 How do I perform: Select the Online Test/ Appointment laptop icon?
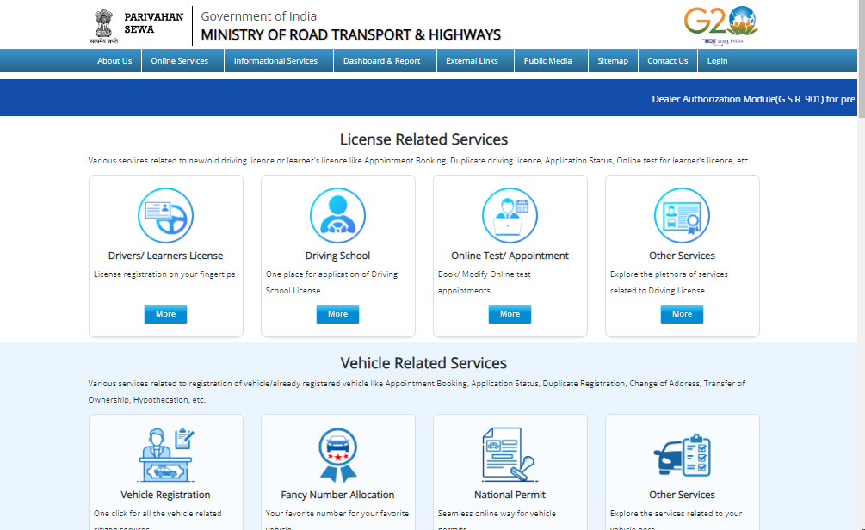point(510,215)
